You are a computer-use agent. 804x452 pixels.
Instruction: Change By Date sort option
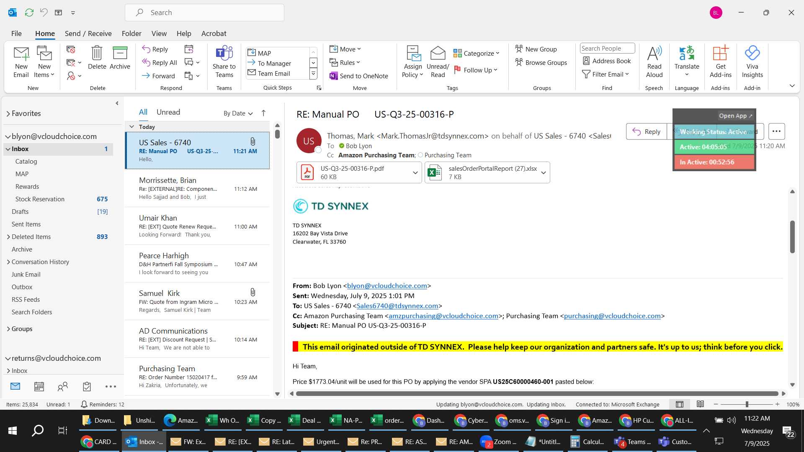point(238,113)
